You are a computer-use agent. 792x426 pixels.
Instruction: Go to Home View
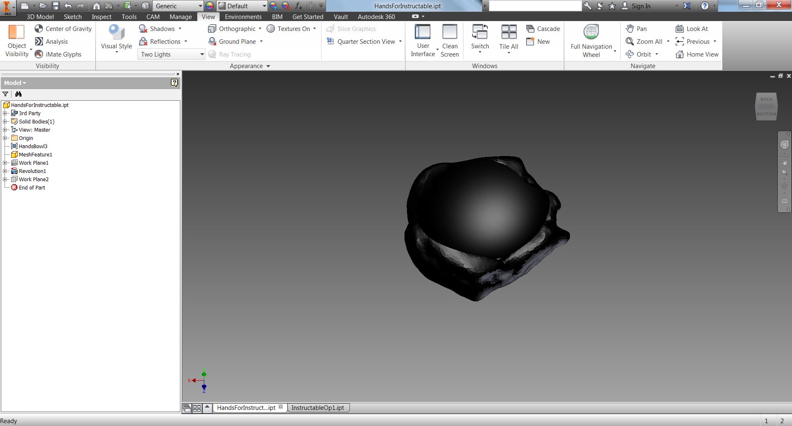(697, 54)
